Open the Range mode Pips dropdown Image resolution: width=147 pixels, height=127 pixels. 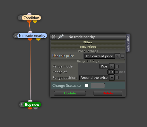tap(107, 66)
